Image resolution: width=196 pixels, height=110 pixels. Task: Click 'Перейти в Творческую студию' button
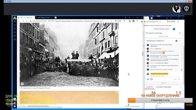click(162, 29)
